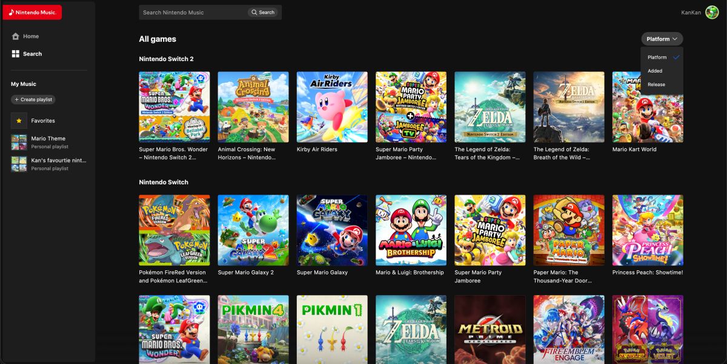Click the Search grid icon in sidebar
Image resolution: width=727 pixels, height=364 pixels.
16,54
